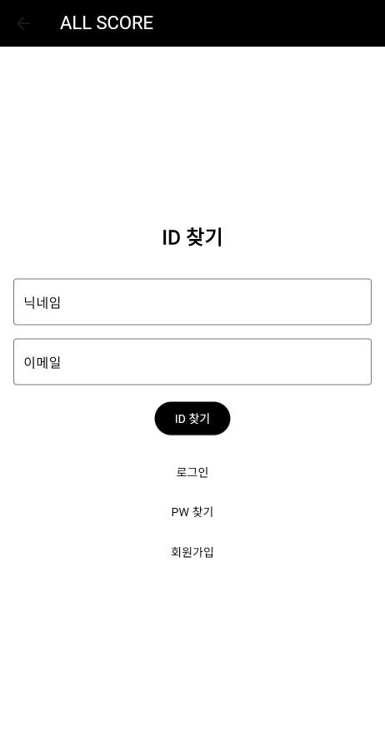Screen dimensions: 385x746
Task: Submit the form with ID 찾기 pill button
Action: coord(192,418)
